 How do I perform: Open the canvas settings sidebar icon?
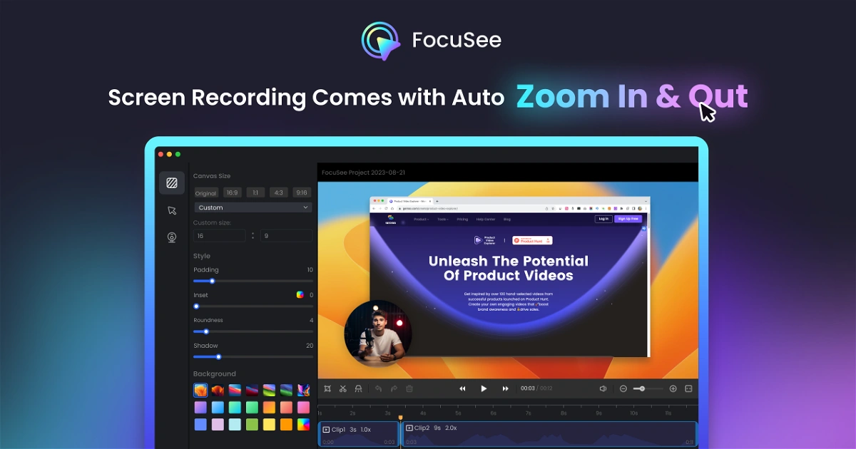(172, 183)
